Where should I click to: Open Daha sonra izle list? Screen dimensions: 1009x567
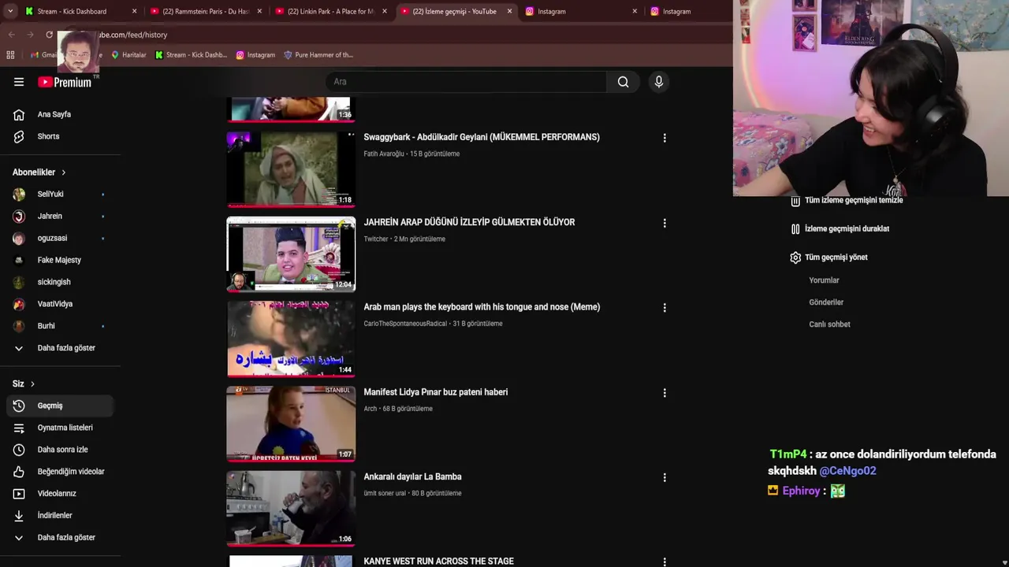coord(60,450)
